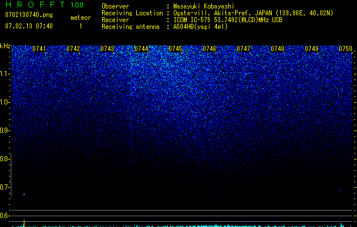Click the meteor count value 1

tap(81, 26)
